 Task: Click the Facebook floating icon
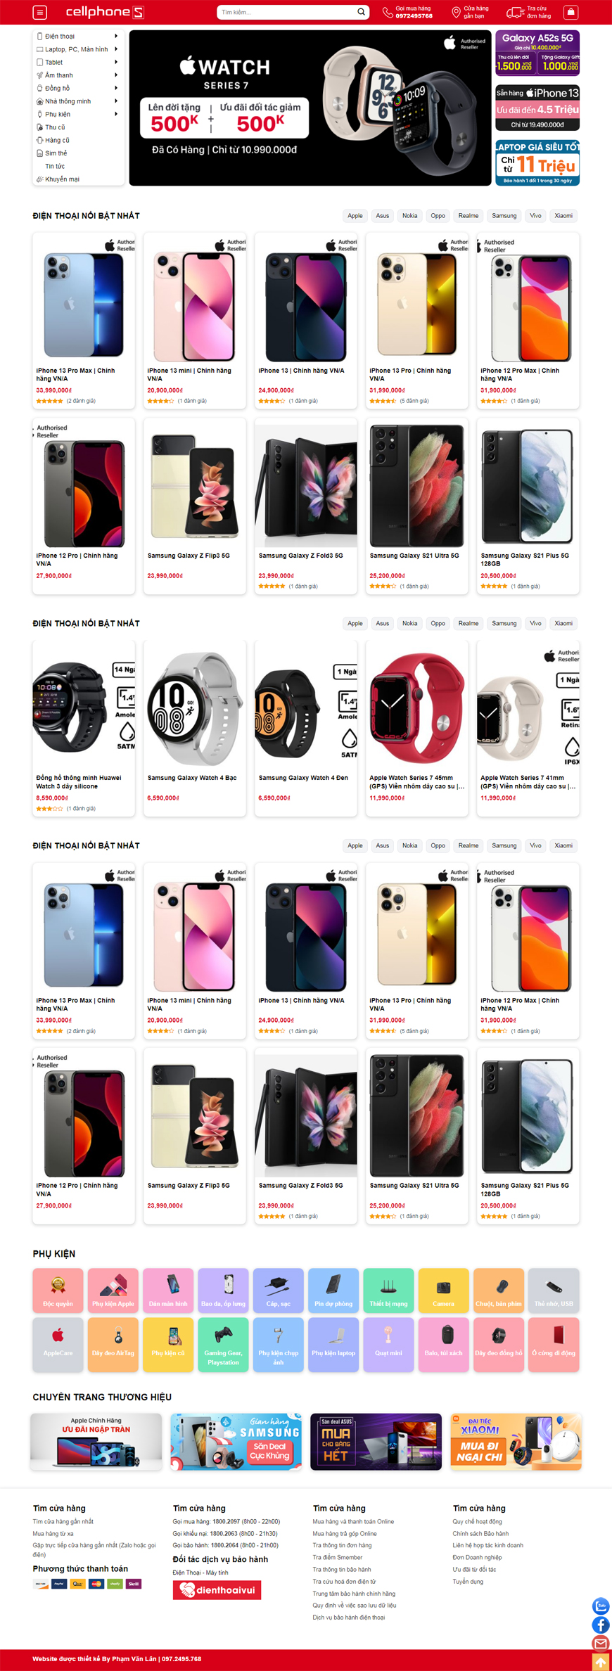pos(601,1625)
